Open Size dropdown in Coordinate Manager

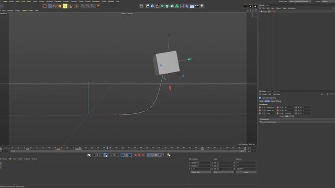[x=223, y=172]
